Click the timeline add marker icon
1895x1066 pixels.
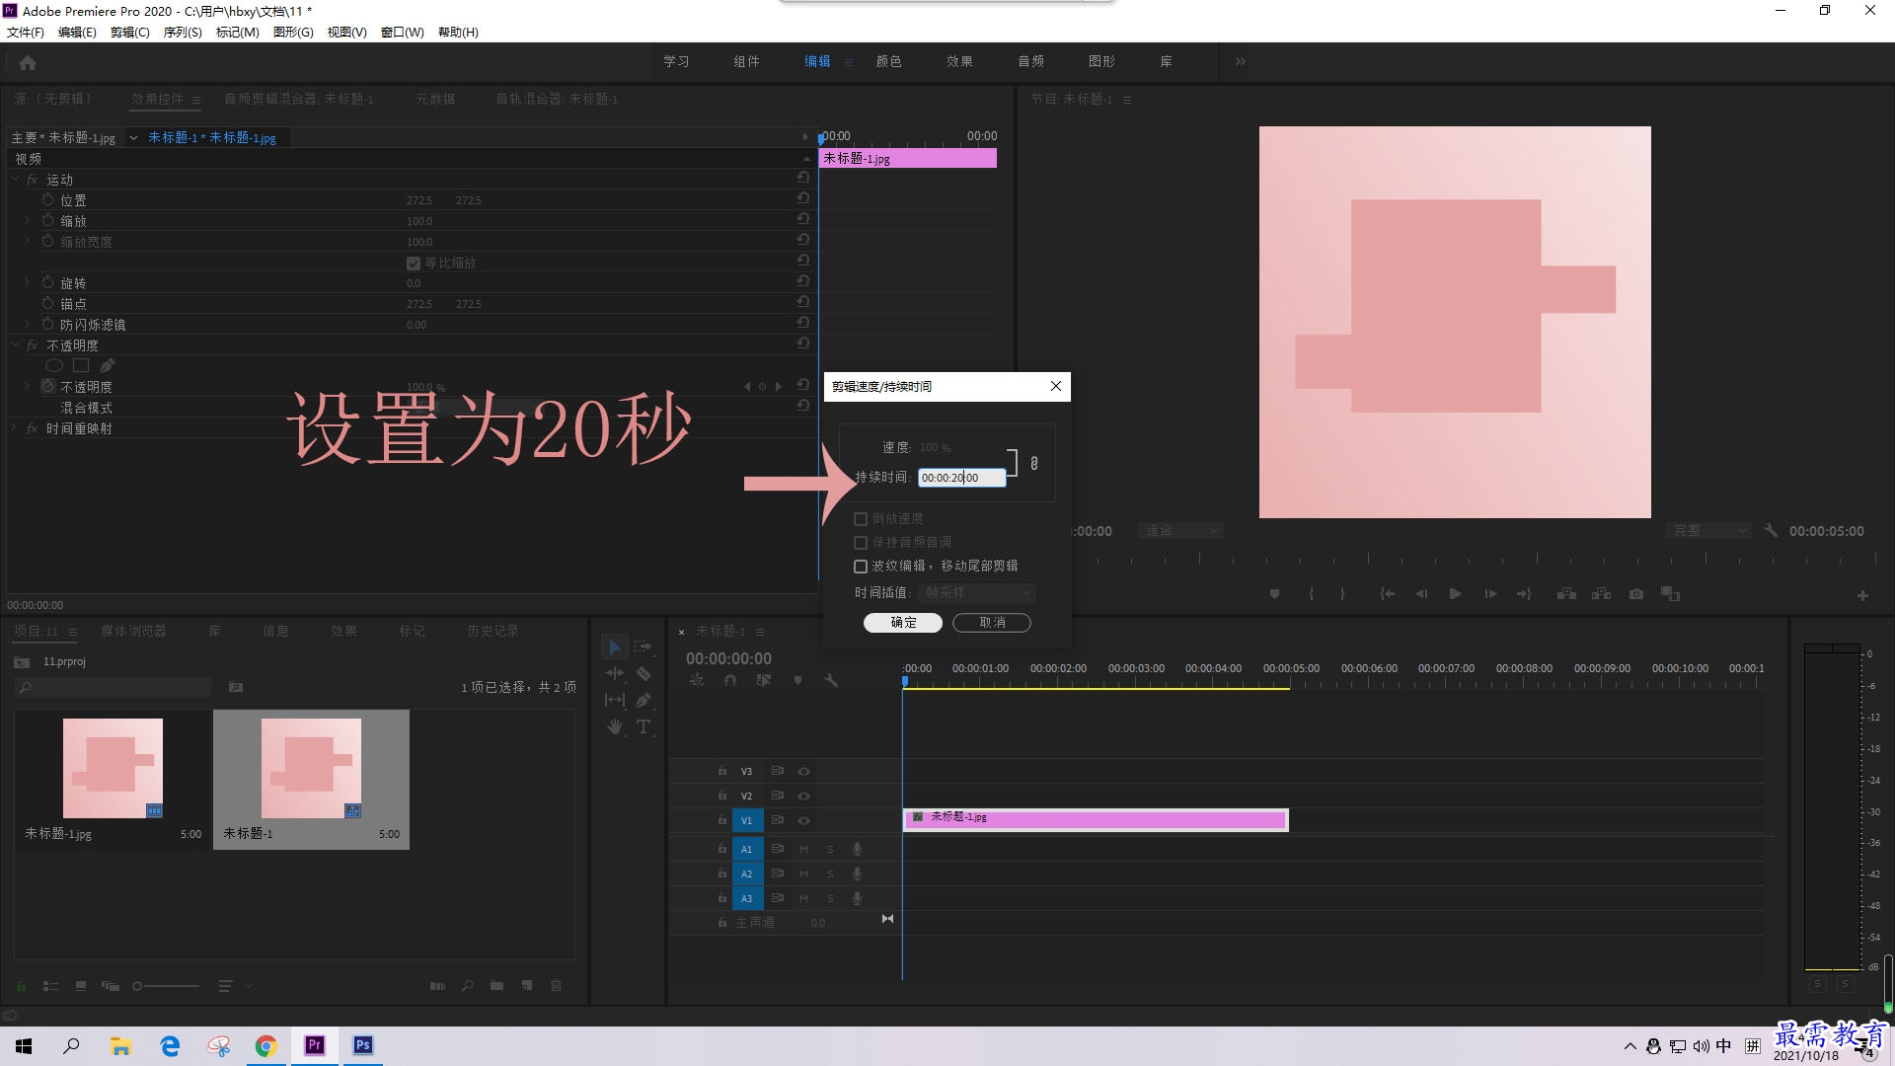click(797, 680)
